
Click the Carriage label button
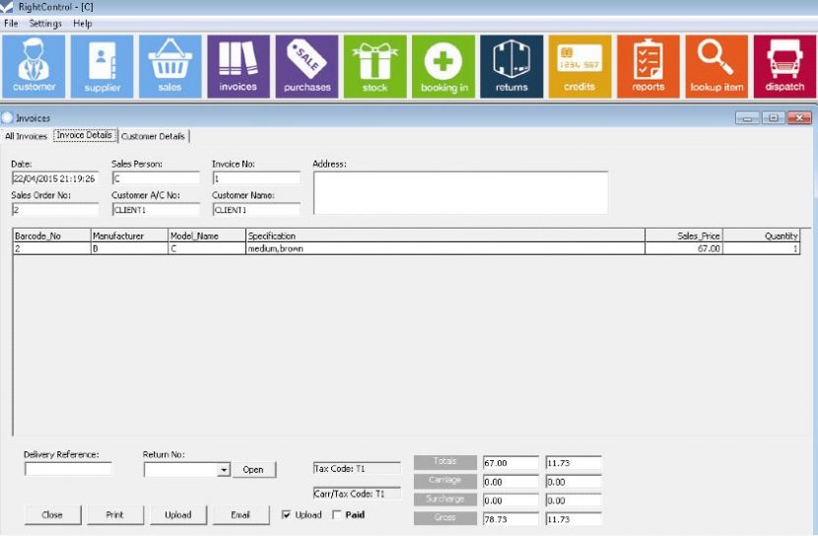(445, 481)
